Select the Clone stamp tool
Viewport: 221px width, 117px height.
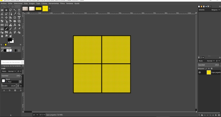click(x=11, y=32)
